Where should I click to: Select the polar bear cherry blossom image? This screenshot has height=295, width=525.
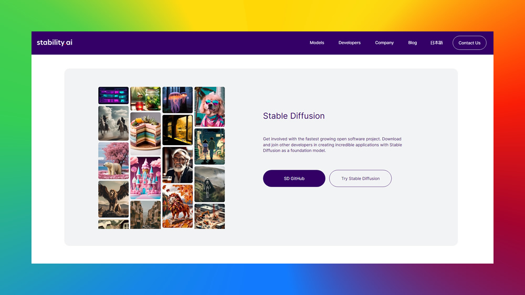click(113, 161)
